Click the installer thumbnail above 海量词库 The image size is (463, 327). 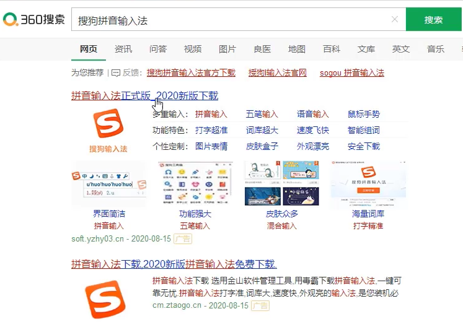pyautogui.click(x=368, y=183)
